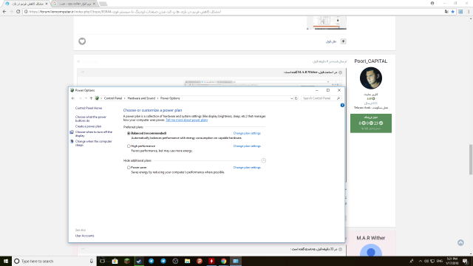Viewport: 473px width, 266px height.
Task: Open the taskbar clock and date
Action: point(452,261)
